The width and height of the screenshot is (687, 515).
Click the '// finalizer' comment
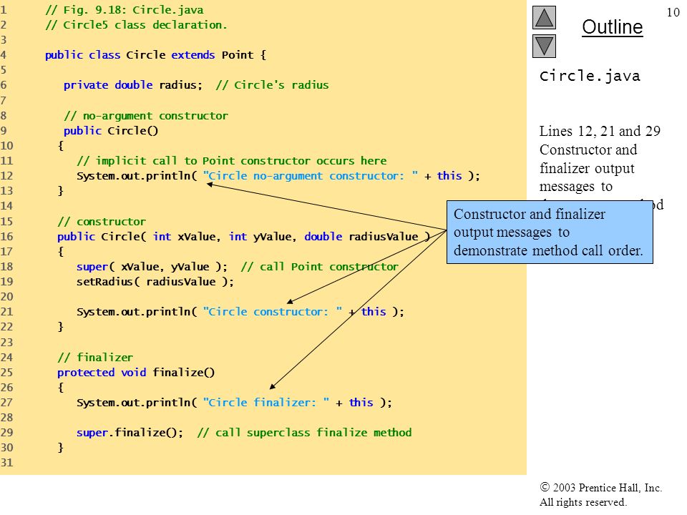(95, 358)
